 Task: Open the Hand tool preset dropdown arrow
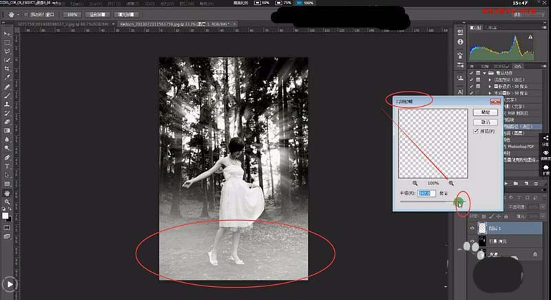click(x=17, y=14)
